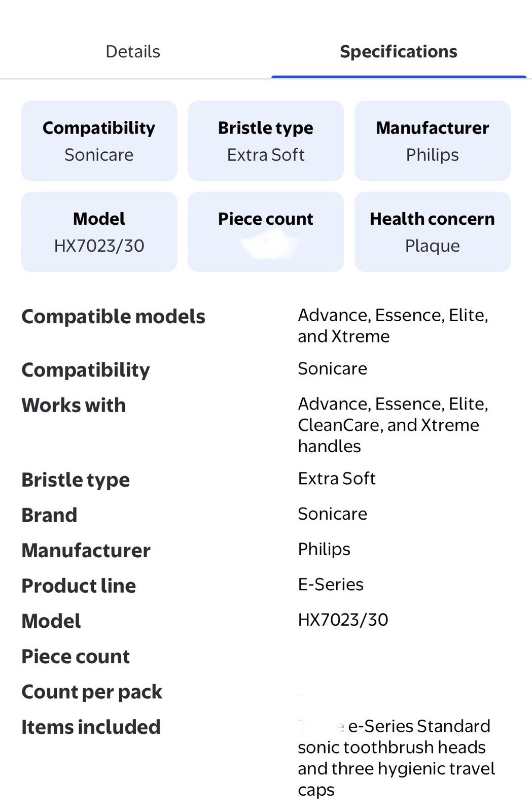Click the Brand row label

pos(49,515)
